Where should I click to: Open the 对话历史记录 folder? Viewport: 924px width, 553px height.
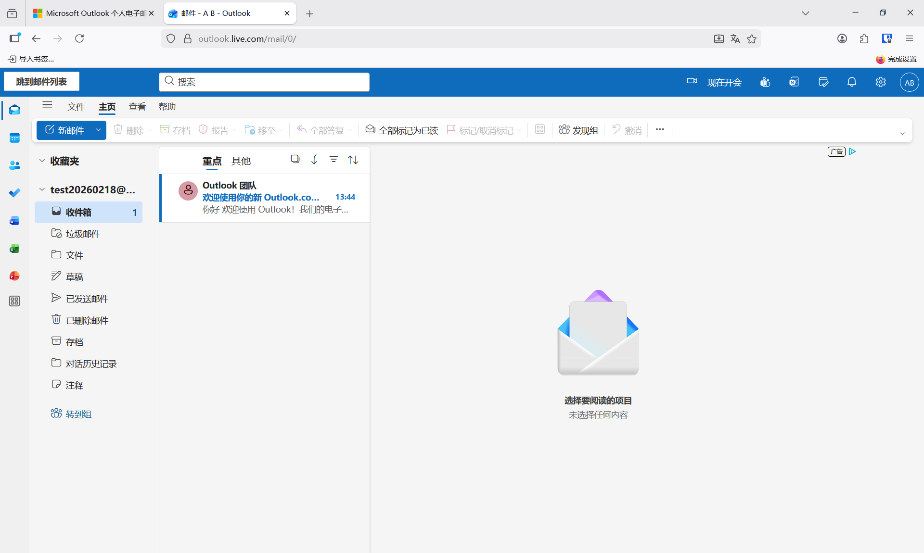click(x=89, y=364)
